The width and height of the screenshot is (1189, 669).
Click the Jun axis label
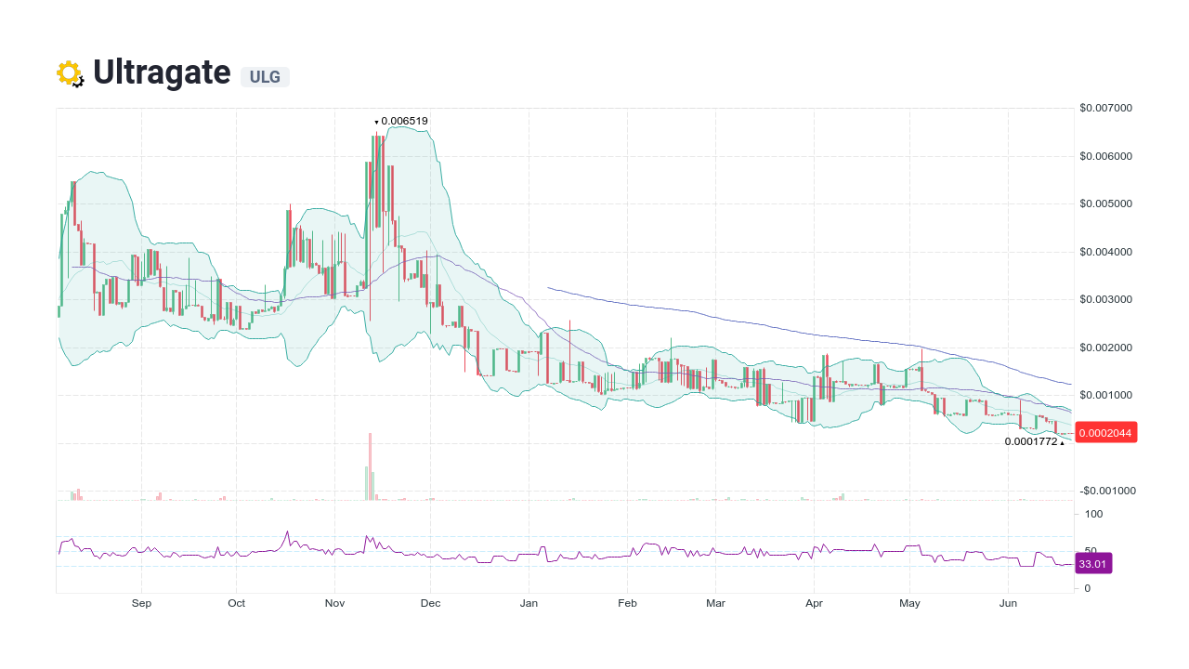[x=1009, y=603]
